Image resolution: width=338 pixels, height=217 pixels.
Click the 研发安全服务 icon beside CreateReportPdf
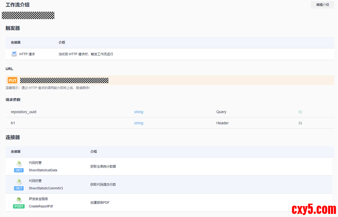(19, 200)
